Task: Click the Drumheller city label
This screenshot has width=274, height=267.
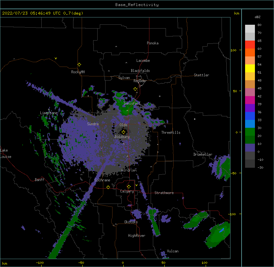Action: pyautogui.click(x=203, y=154)
